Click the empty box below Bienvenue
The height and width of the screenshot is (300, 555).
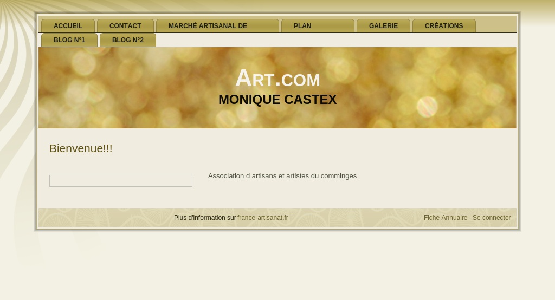(x=121, y=181)
